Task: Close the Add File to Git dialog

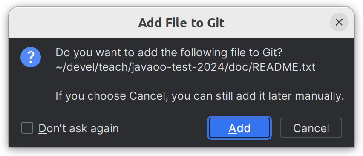Action: point(339,22)
